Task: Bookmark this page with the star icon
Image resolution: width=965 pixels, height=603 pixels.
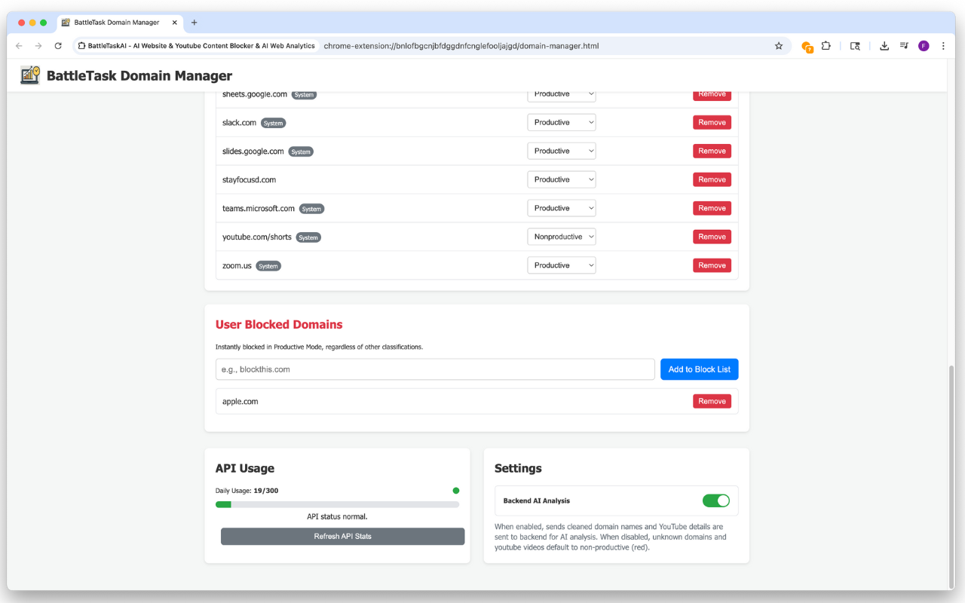Action: [x=779, y=46]
